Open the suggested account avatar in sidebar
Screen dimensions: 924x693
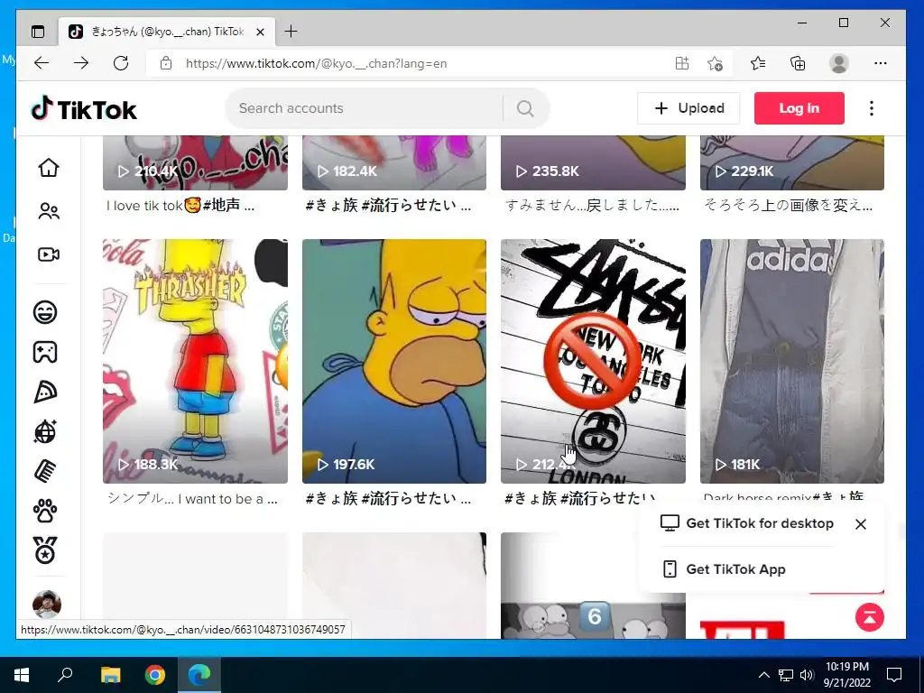coord(47,604)
